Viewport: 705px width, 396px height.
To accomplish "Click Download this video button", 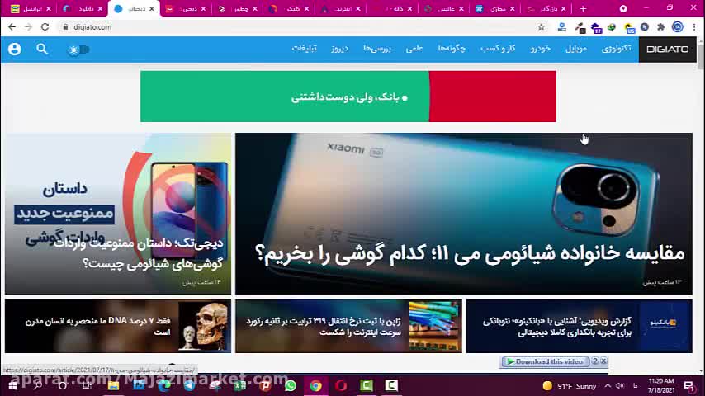I will 545,361.
